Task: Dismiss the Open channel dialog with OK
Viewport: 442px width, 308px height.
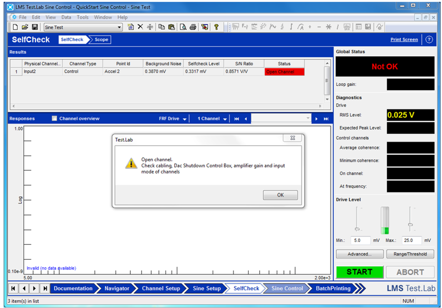Action: click(x=280, y=195)
